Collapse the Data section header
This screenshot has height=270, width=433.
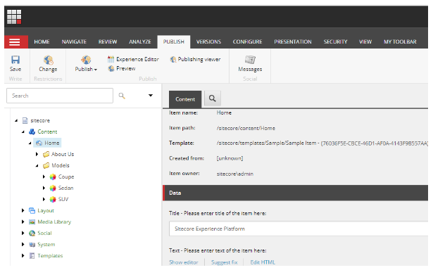click(296, 193)
